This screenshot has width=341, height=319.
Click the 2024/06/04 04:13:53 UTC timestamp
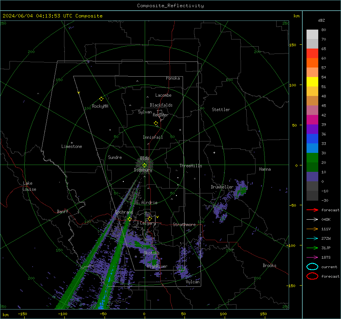[x=38, y=16]
